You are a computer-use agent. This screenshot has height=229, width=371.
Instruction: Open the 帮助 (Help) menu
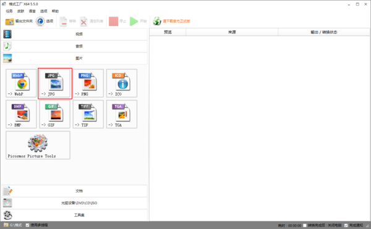click(x=55, y=11)
